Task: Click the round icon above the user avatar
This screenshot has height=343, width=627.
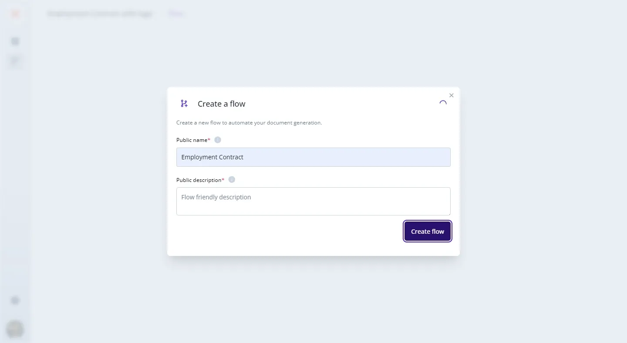Action: [x=15, y=300]
